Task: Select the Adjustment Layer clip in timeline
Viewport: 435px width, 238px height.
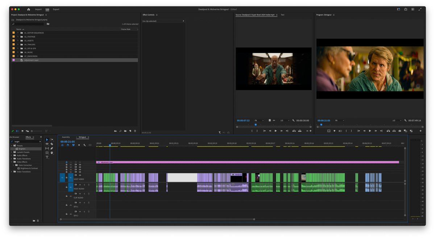Action: tap(248, 162)
